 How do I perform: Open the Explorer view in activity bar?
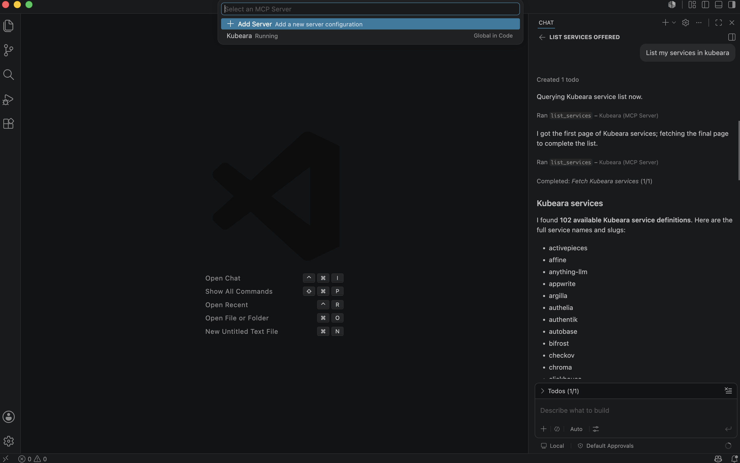(x=8, y=26)
